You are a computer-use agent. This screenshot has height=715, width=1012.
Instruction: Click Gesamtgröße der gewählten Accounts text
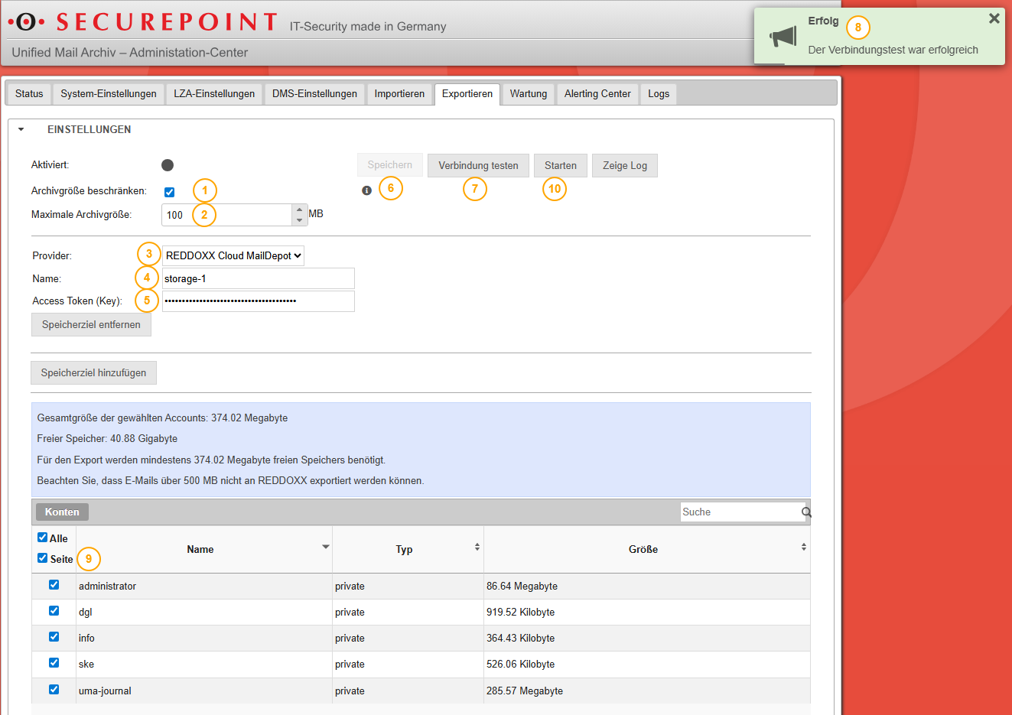[x=162, y=418]
